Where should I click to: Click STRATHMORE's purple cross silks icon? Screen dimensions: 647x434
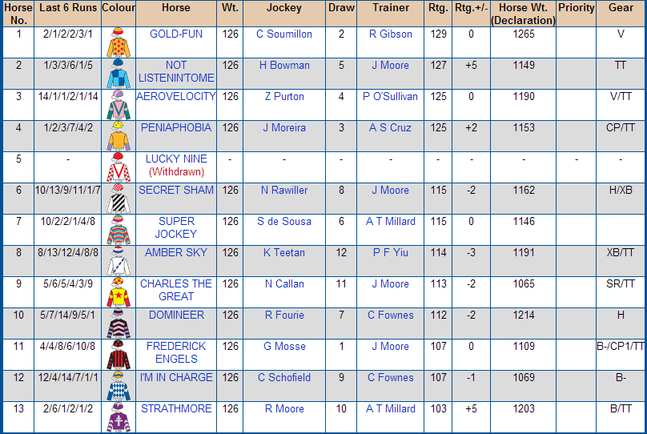(119, 417)
